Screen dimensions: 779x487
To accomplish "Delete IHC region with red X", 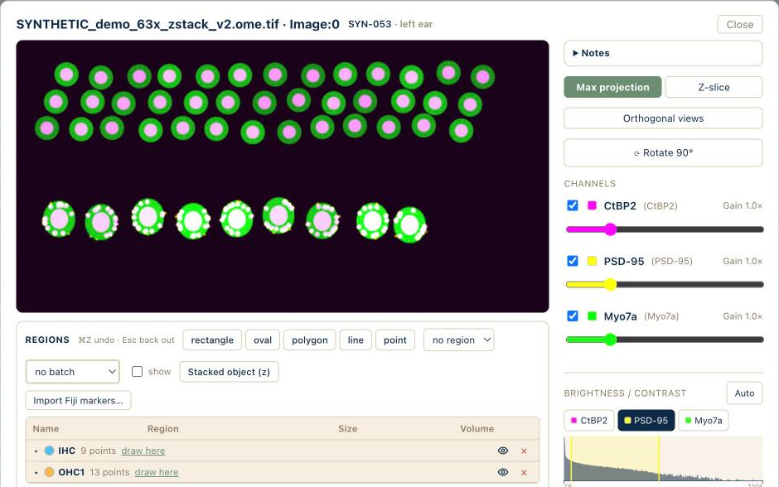I will click(x=524, y=451).
